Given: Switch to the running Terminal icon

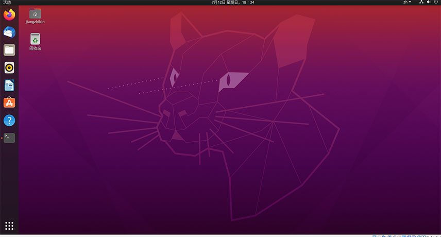Looking at the screenshot, I should [9, 138].
